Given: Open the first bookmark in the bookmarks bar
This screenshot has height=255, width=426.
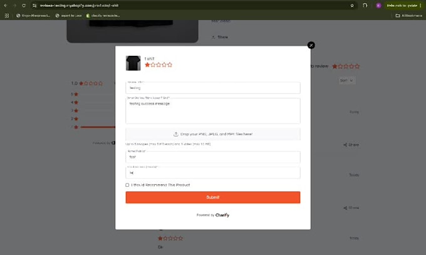Looking at the screenshot, I should pos(33,16).
